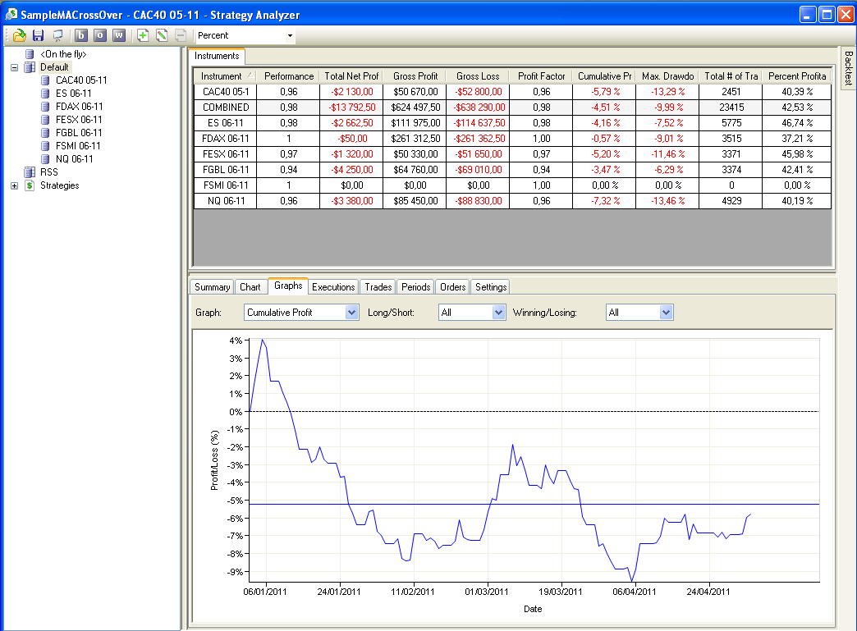Open the Percent display unit dropdown
The width and height of the screenshot is (857, 631).
pos(290,36)
